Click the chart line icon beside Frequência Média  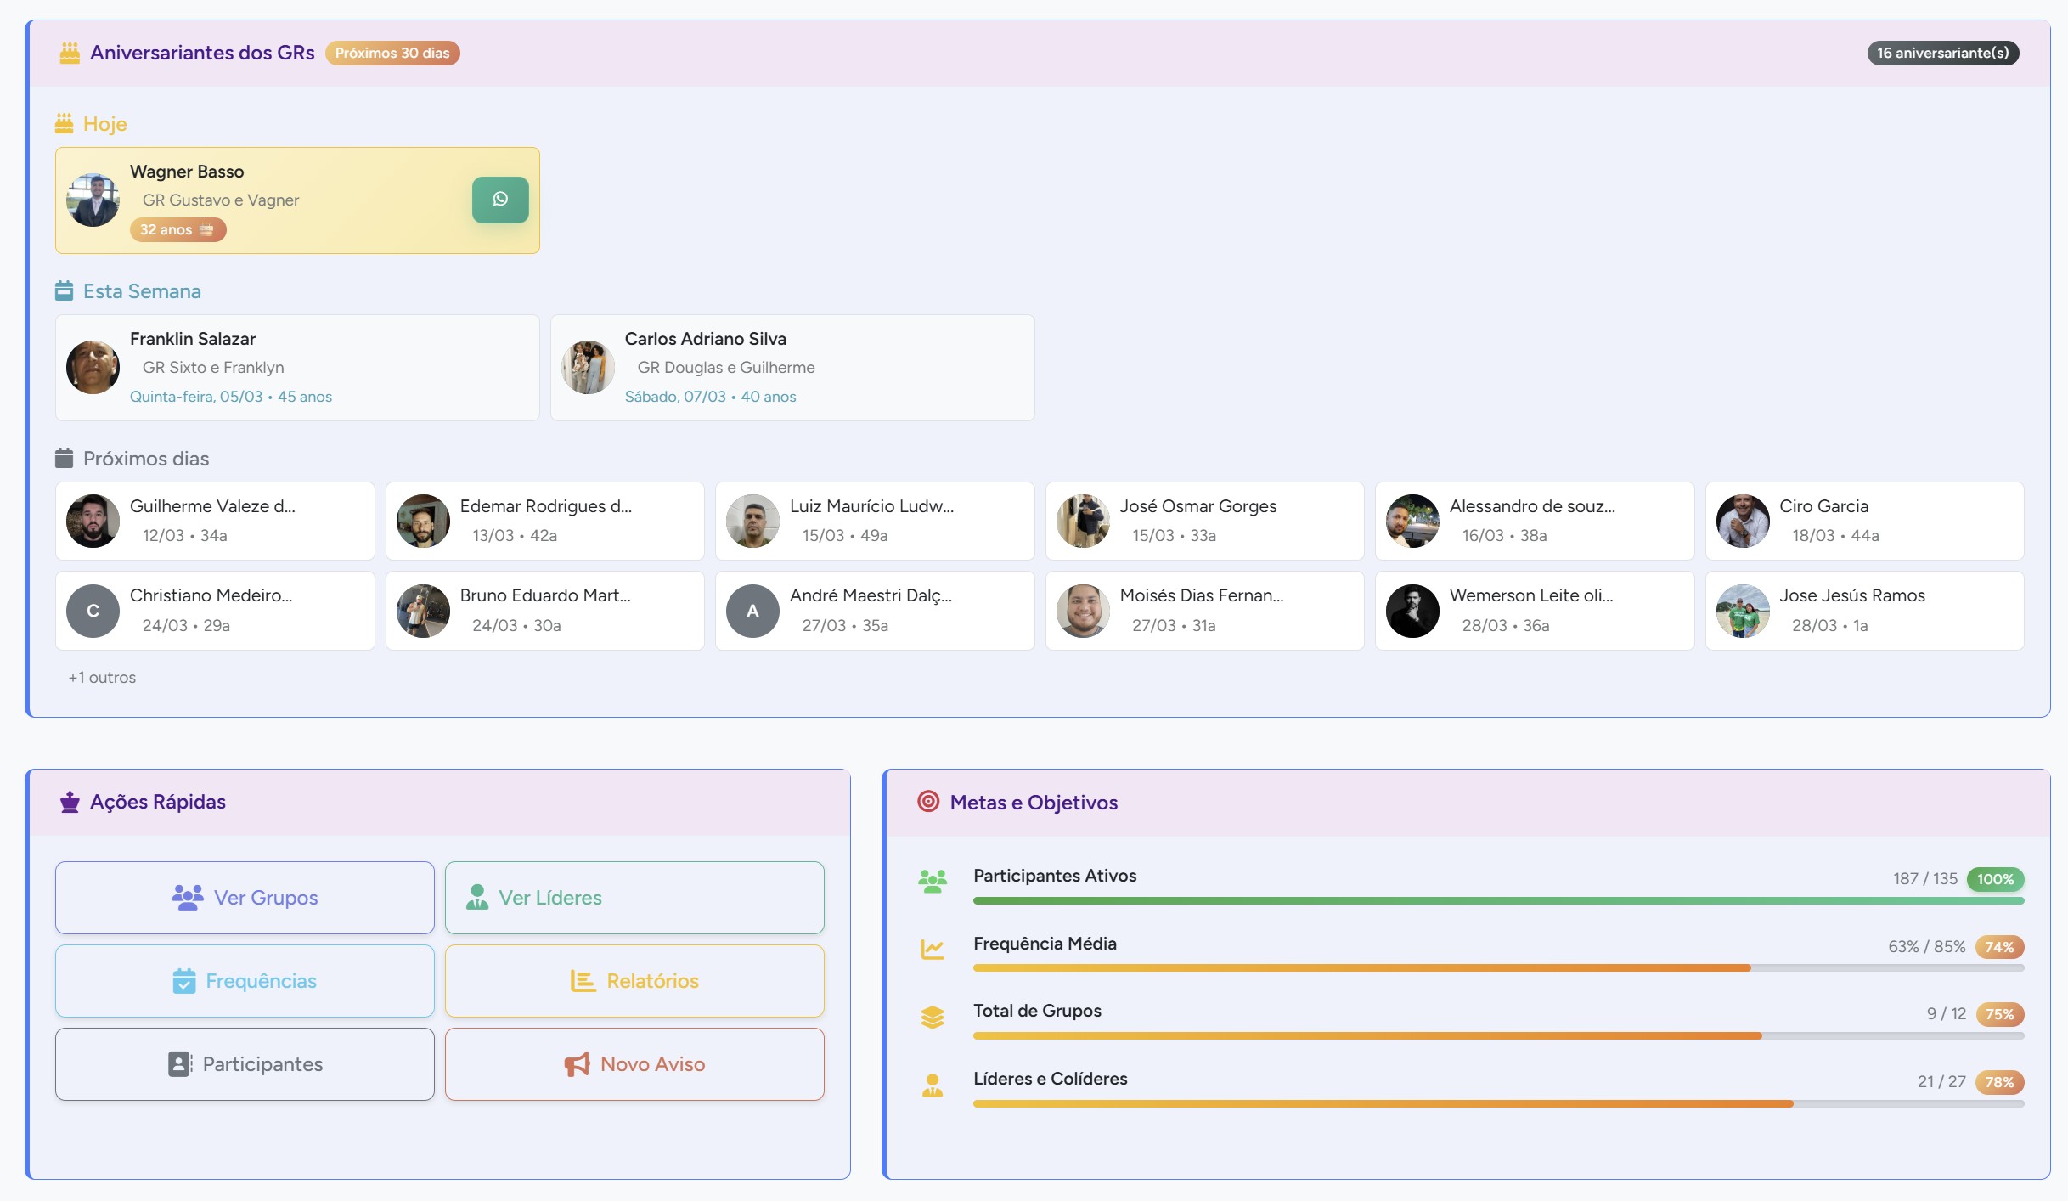click(x=932, y=949)
